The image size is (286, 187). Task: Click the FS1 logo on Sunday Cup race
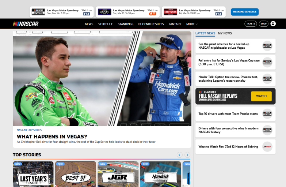coord(87,14)
